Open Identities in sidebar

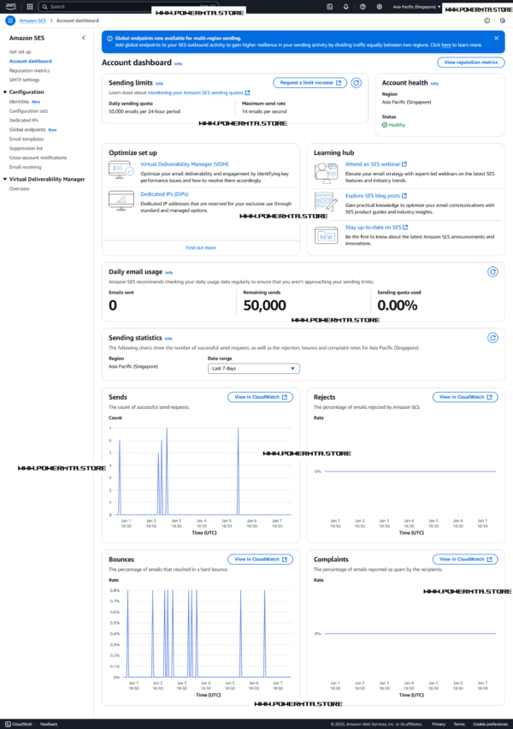19,101
